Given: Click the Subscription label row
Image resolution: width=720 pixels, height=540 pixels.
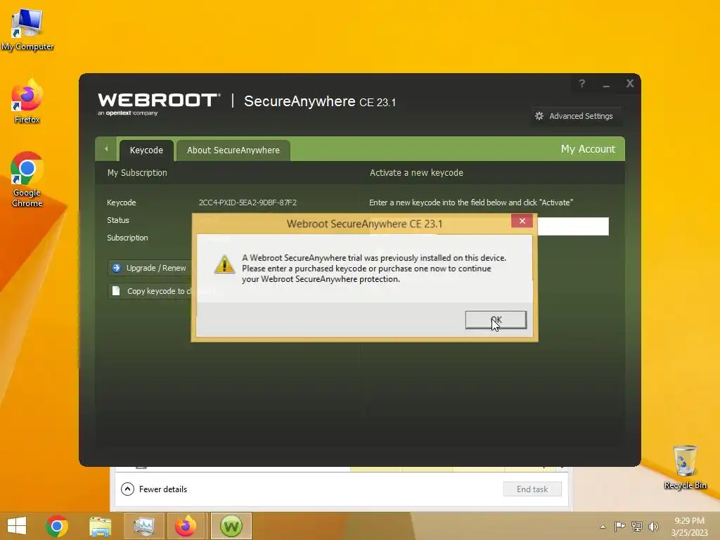Looking at the screenshot, I should (x=128, y=238).
